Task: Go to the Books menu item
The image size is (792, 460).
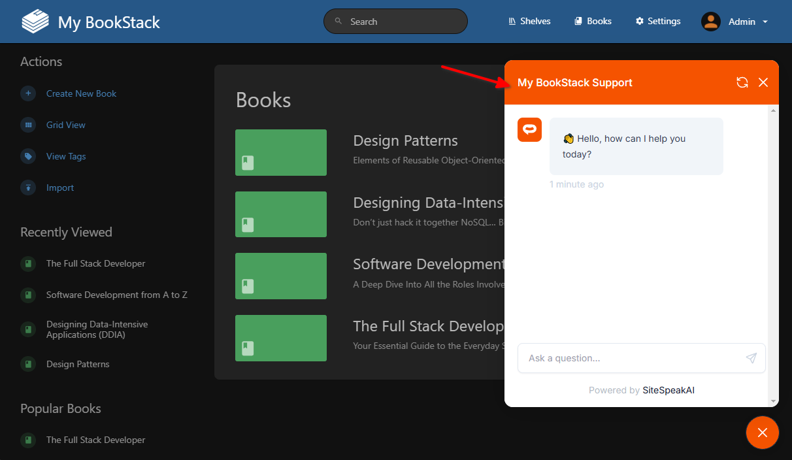Action: tap(593, 22)
